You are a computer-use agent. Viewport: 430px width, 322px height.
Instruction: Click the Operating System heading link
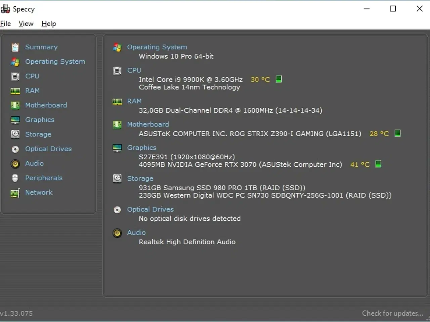click(157, 47)
